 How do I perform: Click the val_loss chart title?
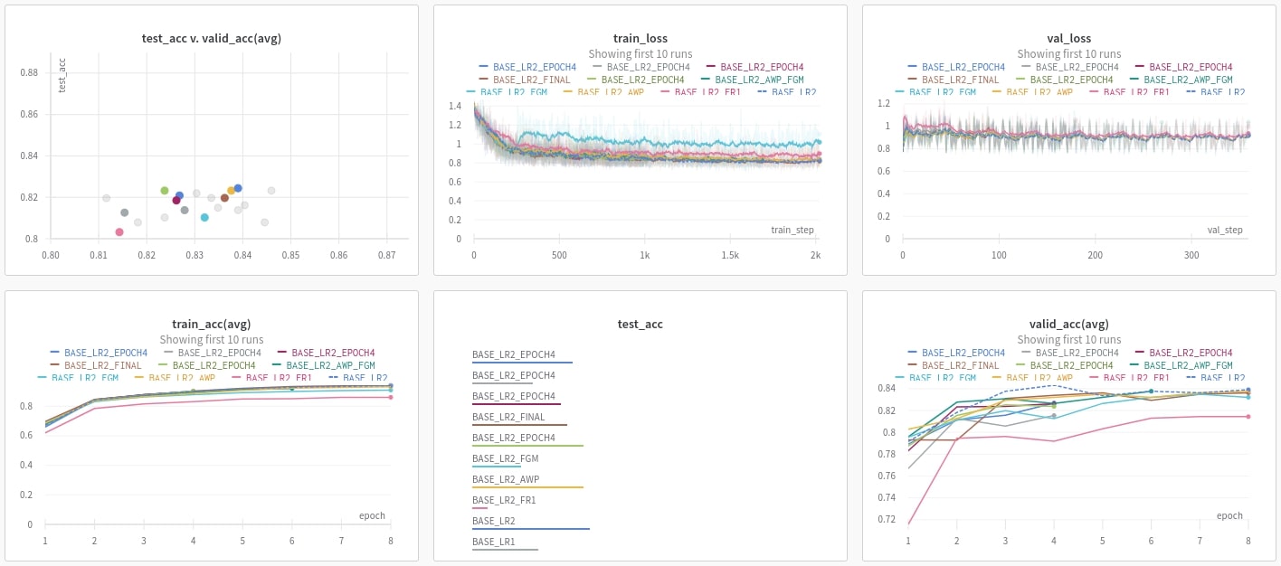(1068, 39)
